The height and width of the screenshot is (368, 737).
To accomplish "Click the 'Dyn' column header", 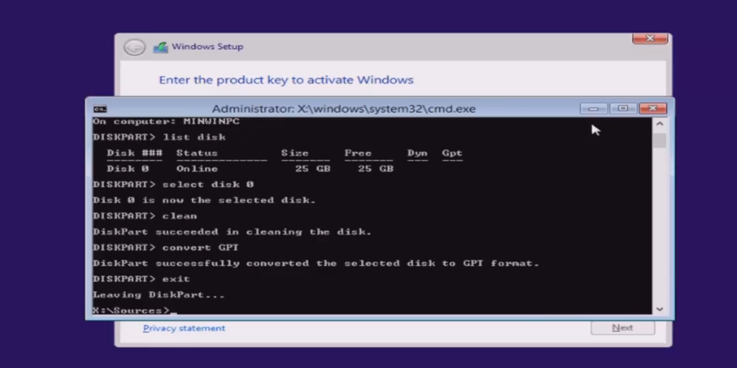I will click(417, 153).
